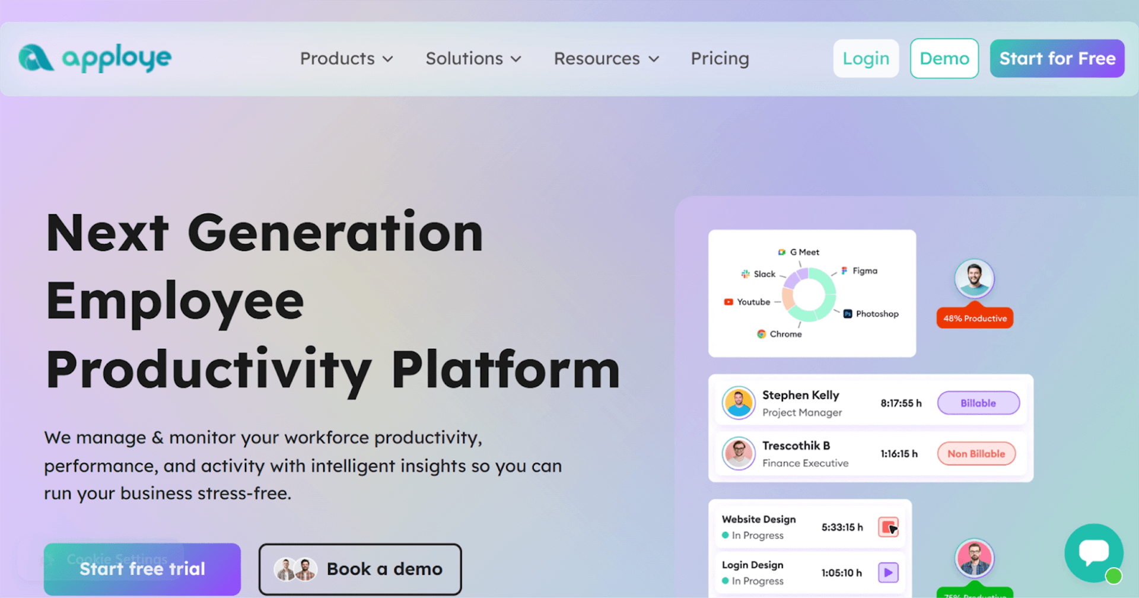Click the Website Design task title
Screen dimensions: 1139x598
[759, 519]
